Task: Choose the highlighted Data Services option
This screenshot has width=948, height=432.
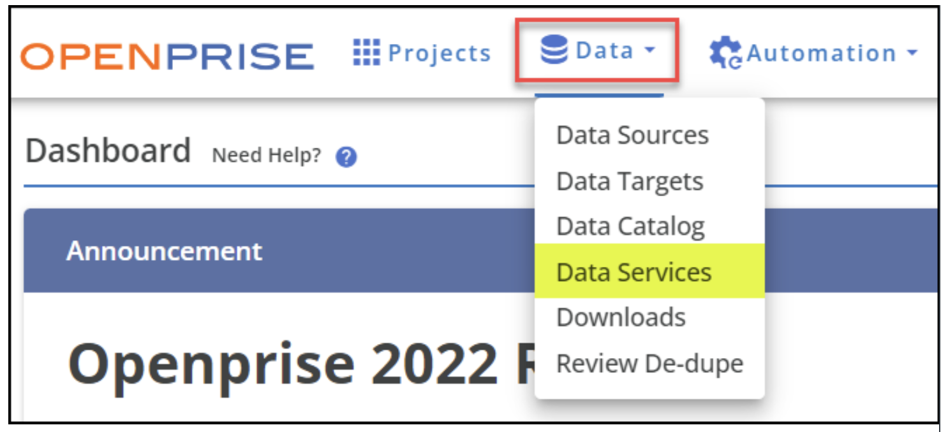Action: tap(649, 271)
